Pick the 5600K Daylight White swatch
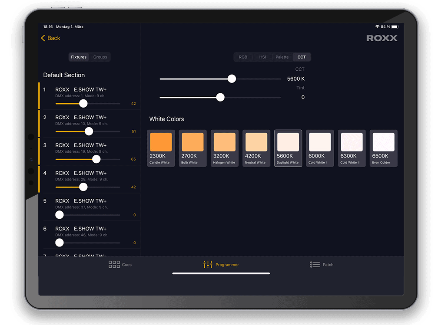 (x=288, y=148)
